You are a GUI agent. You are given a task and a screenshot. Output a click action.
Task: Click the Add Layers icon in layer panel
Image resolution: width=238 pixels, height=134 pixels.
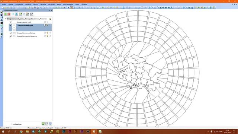click(6, 14)
